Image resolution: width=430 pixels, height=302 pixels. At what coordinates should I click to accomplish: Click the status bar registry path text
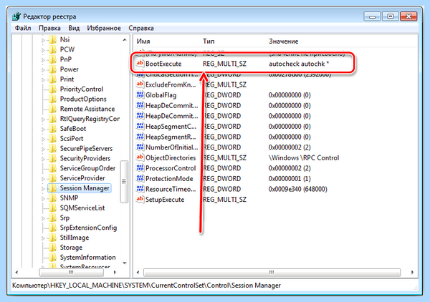[x=146, y=286]
